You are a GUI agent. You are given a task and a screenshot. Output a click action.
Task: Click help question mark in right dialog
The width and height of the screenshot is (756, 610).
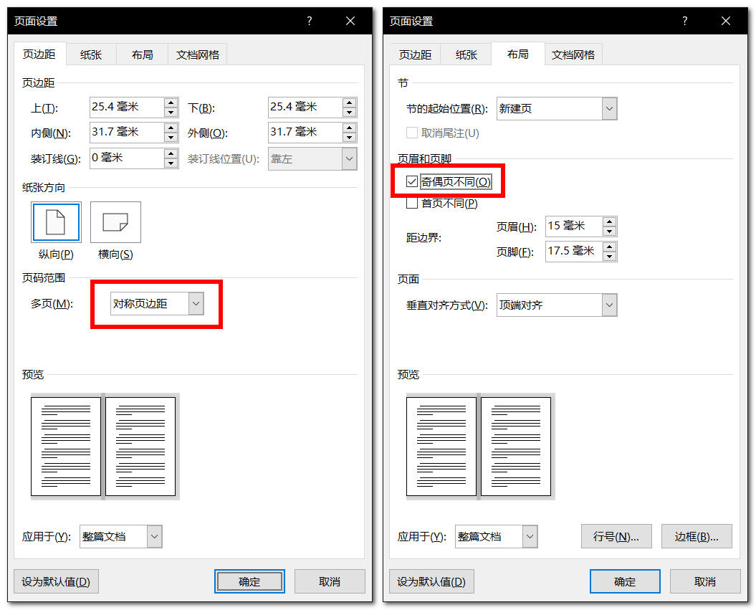(685, 22)
